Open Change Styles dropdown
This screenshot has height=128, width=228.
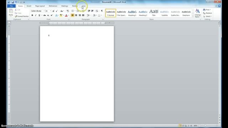pyautogui.click(x=198, y=13)
